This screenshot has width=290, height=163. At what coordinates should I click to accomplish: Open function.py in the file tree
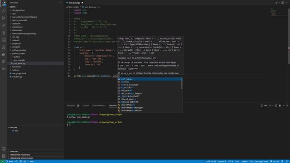pos(36,77)
